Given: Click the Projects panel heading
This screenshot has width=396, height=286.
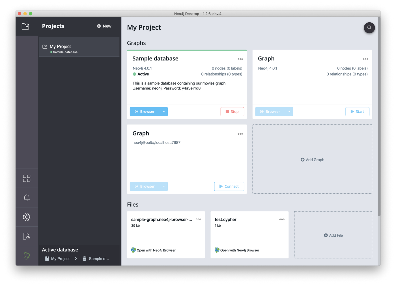Looking at the screenshot, I should (53, 26).
